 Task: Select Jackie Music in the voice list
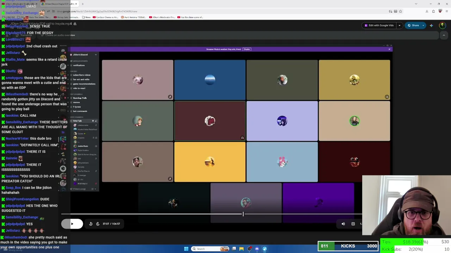click(x=83, y=146)
